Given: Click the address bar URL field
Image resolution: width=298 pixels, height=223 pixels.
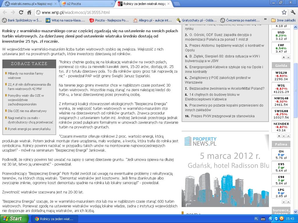Looking at the screenshot, I should pyautogui.click(x=157, y=12).
